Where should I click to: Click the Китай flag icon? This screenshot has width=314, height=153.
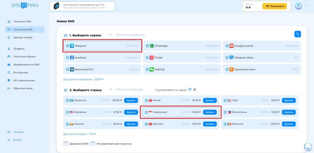[x=150, y=100]
